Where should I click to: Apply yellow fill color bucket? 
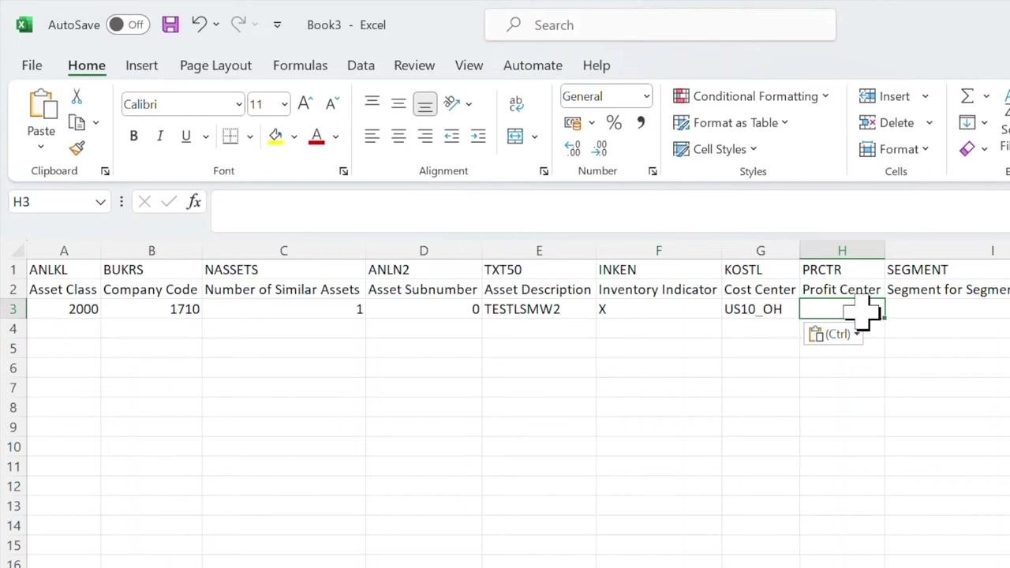[275, 136]
